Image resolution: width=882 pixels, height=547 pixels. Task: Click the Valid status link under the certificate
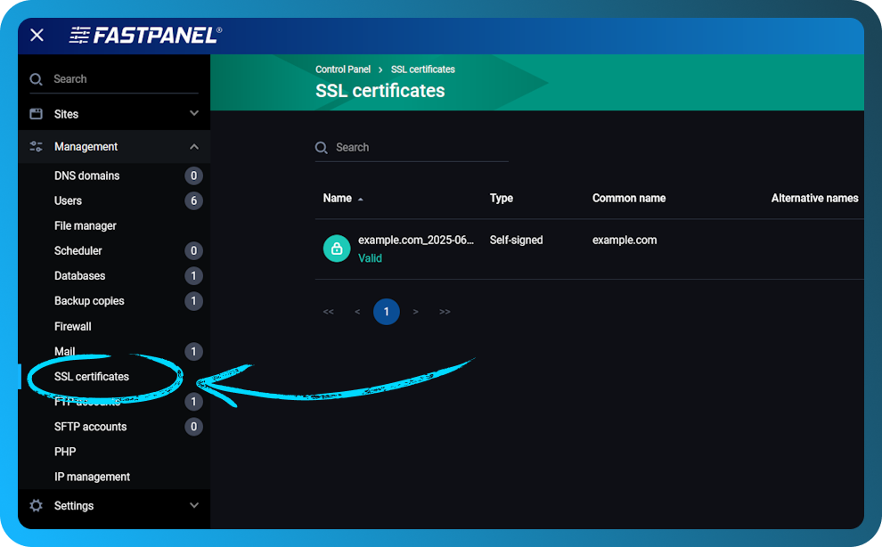(370, 257)
